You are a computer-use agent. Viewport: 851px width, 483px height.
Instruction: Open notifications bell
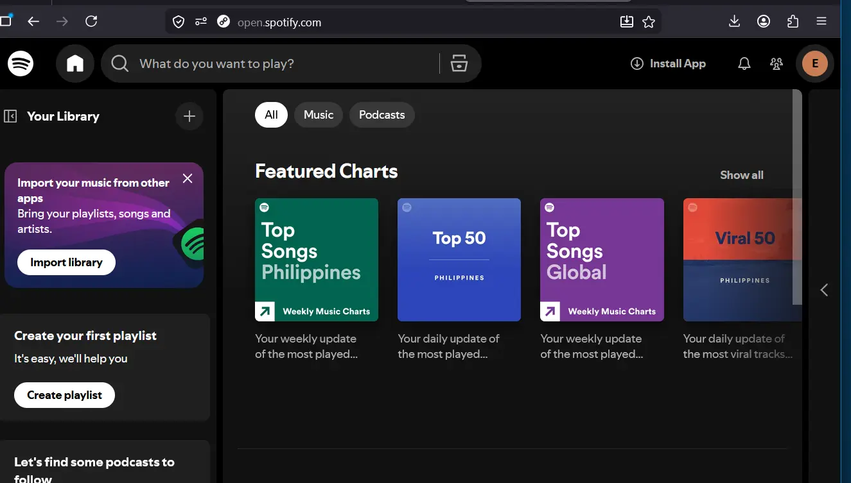pos(744,64)
